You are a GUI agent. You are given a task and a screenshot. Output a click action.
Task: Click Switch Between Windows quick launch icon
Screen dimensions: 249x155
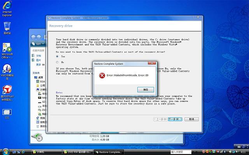click(x=19, y=152)
